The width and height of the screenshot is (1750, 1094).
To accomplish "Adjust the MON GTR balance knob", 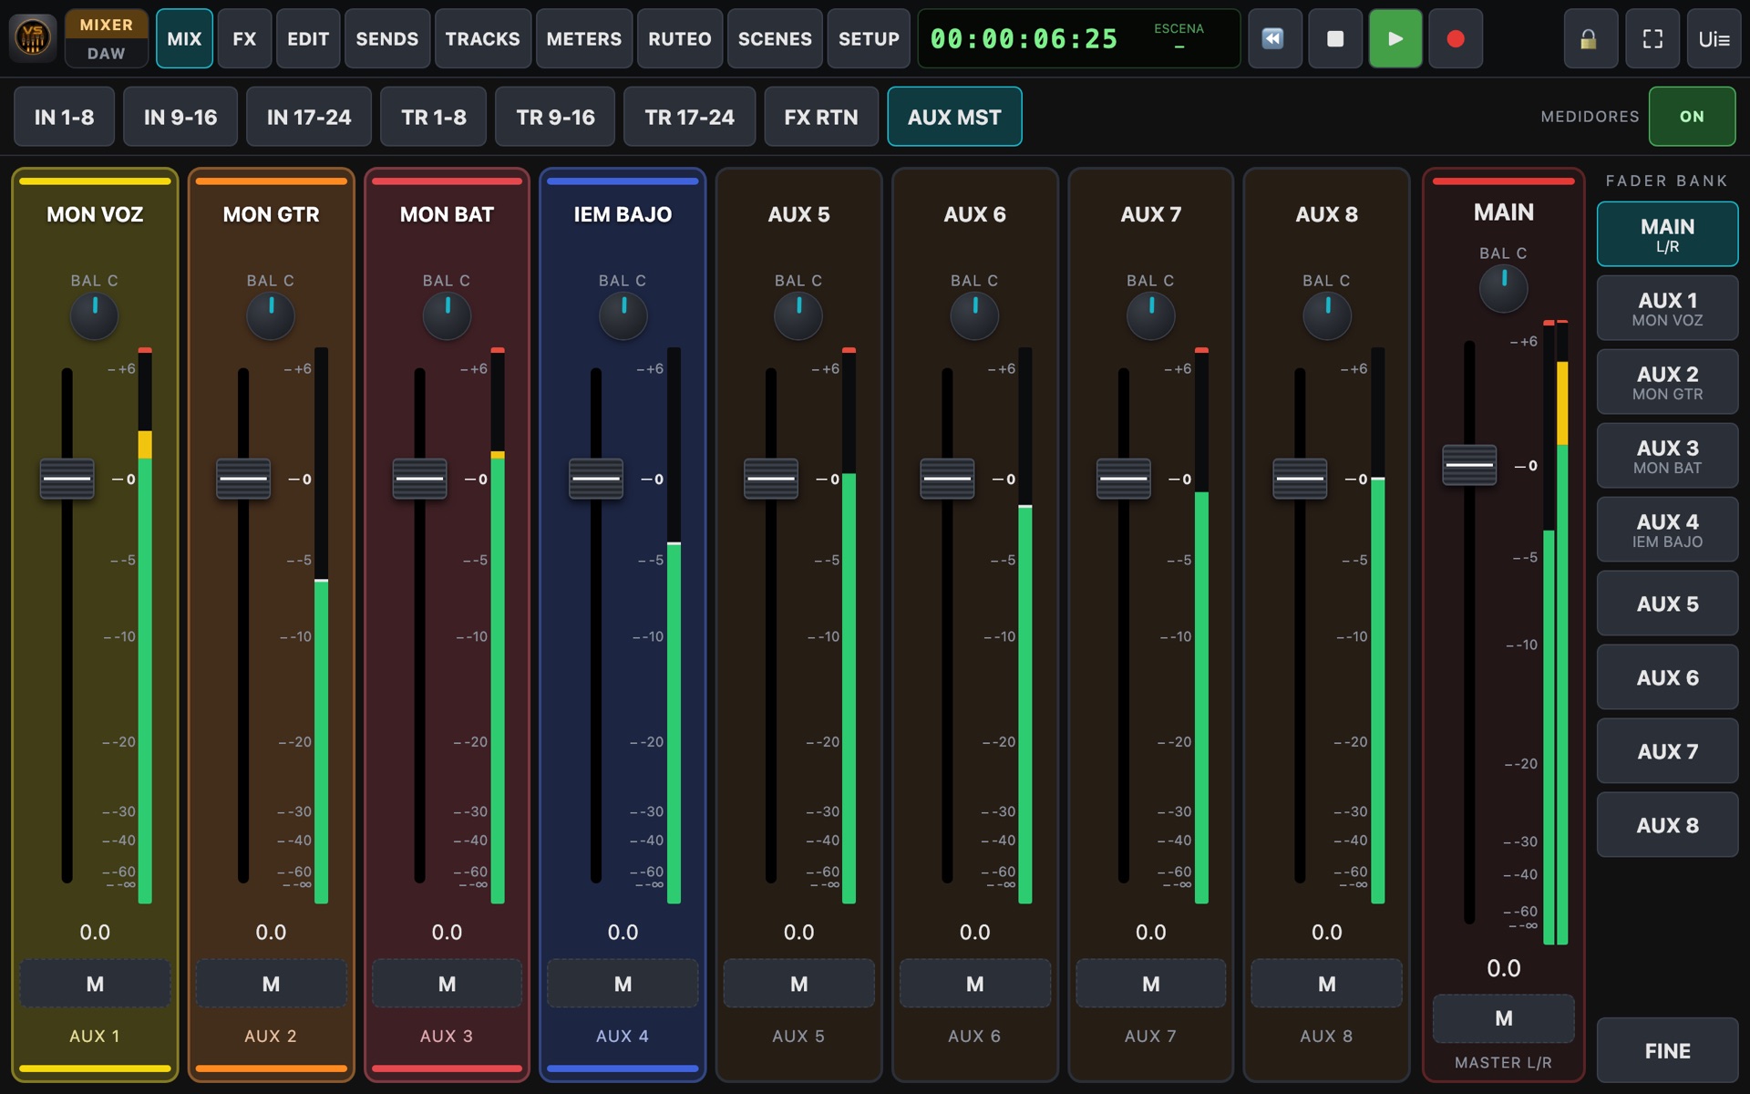I will pyautogui.click(x=271, y=316).
